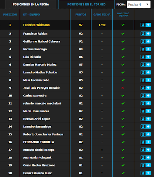Sort by Puntos column header
Screen dimensions: 154x177
(81, 15)
